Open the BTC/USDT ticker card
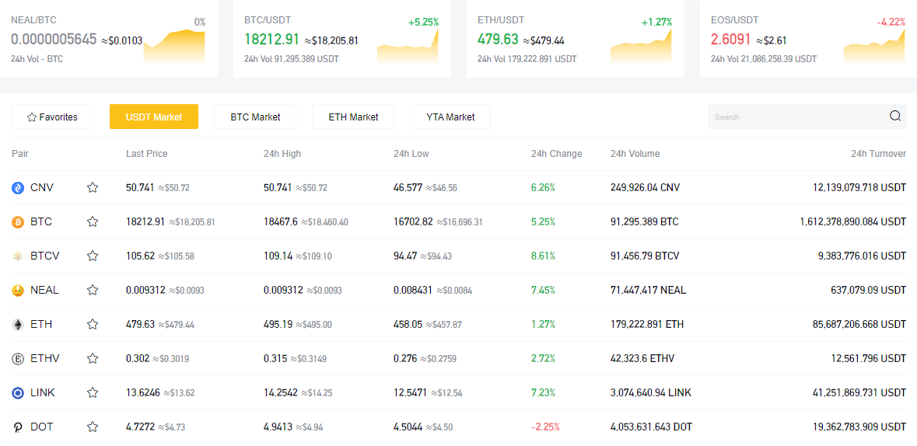Screen dimensions: 917x446 point(342,39)
